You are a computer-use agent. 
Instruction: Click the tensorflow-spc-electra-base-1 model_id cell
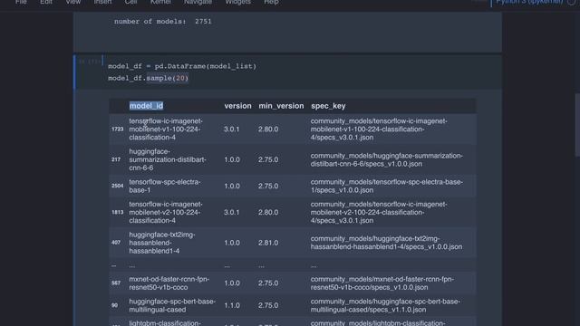pyautogui.click(x=165, y=186)
